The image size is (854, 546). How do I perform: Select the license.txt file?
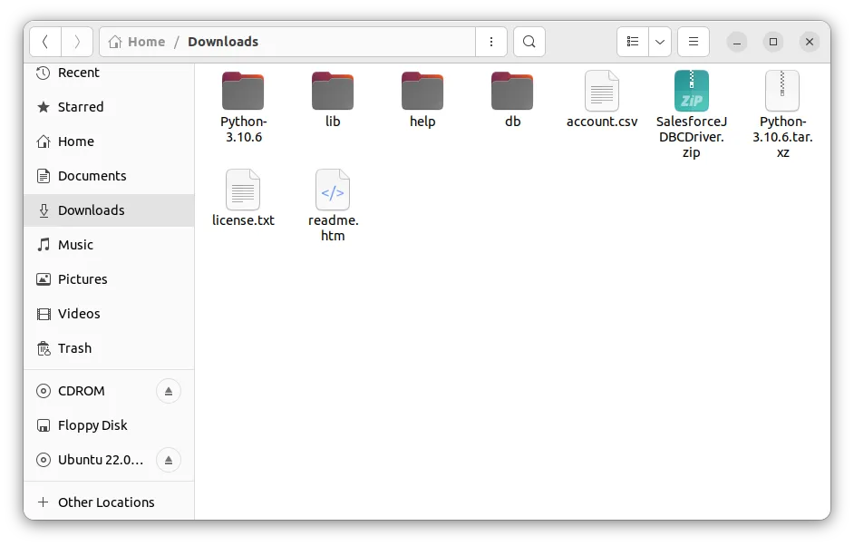(x=242, y=190)
